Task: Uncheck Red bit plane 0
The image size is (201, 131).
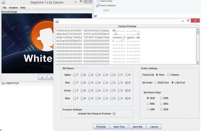Action: [127, 83]
